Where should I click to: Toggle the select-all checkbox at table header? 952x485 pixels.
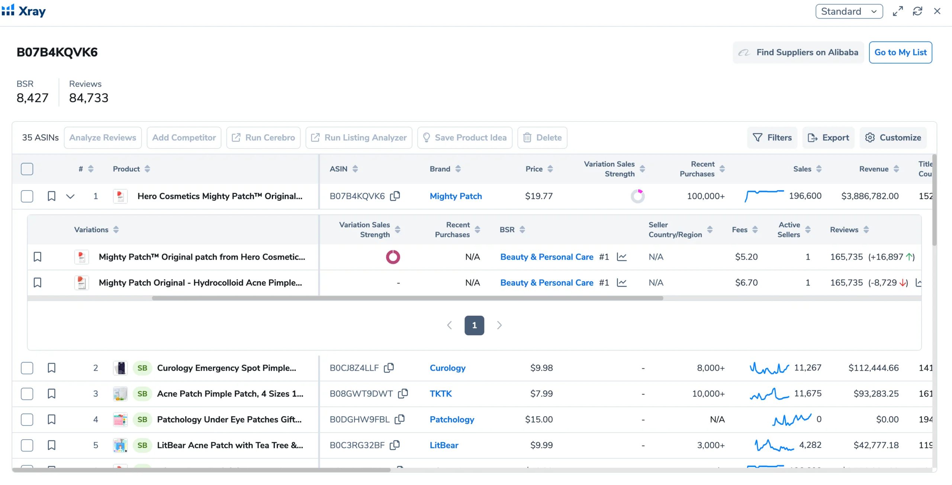(x=27, y=168)
